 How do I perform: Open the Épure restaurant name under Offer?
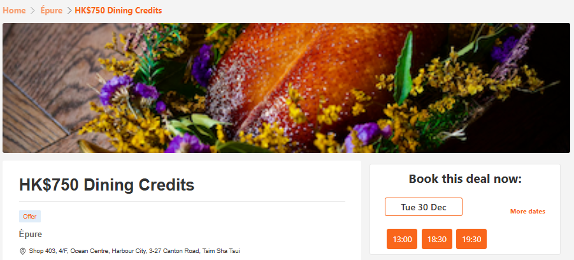click(x=31, y=234)
